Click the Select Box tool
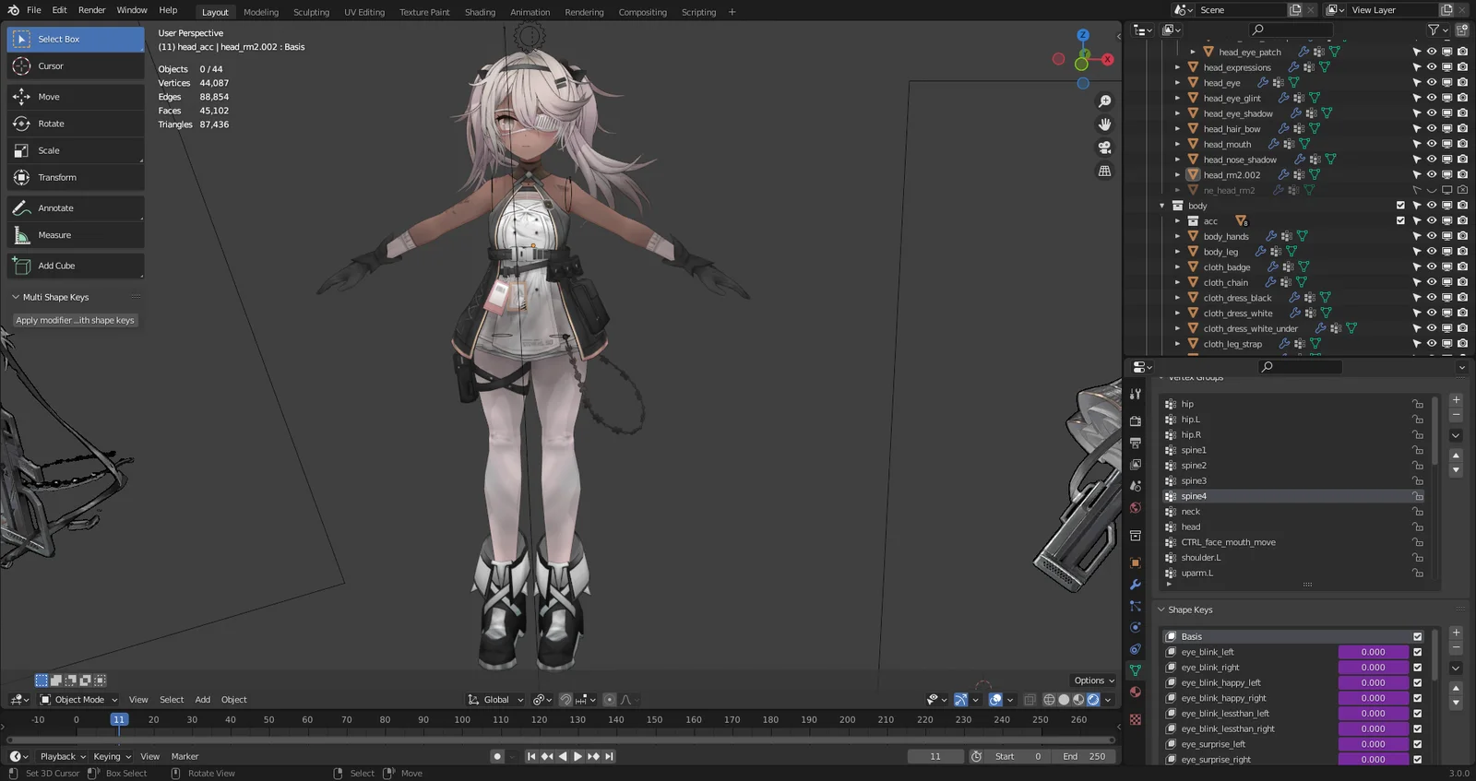The height and width of the screenshot is (781, 1476). [76, 39]
